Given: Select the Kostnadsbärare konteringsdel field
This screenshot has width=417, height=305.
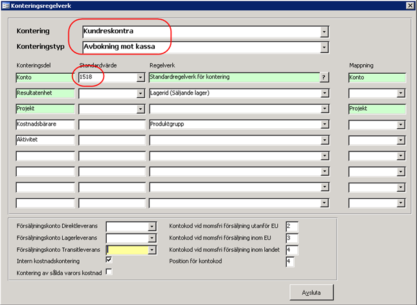Looking at the screenshot, I should (45, 124).
